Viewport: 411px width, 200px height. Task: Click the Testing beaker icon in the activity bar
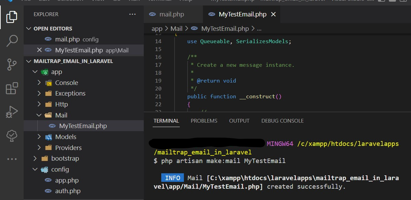[x=11, y=135]
